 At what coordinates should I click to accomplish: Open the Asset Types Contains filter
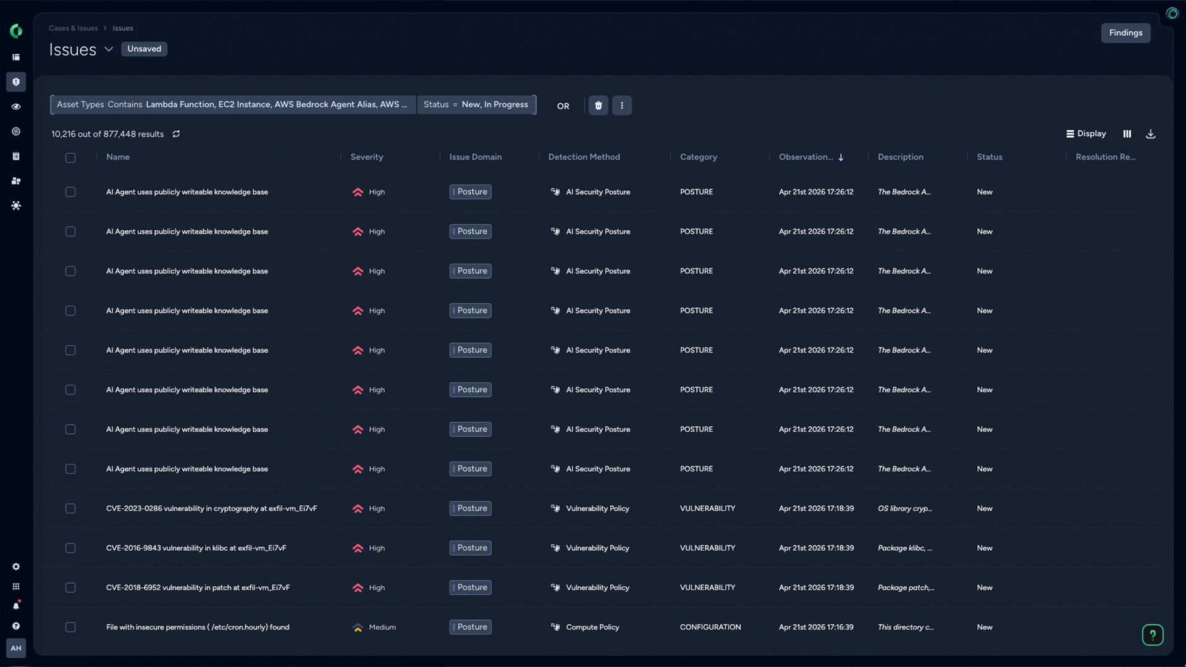[x=233, y=105]
